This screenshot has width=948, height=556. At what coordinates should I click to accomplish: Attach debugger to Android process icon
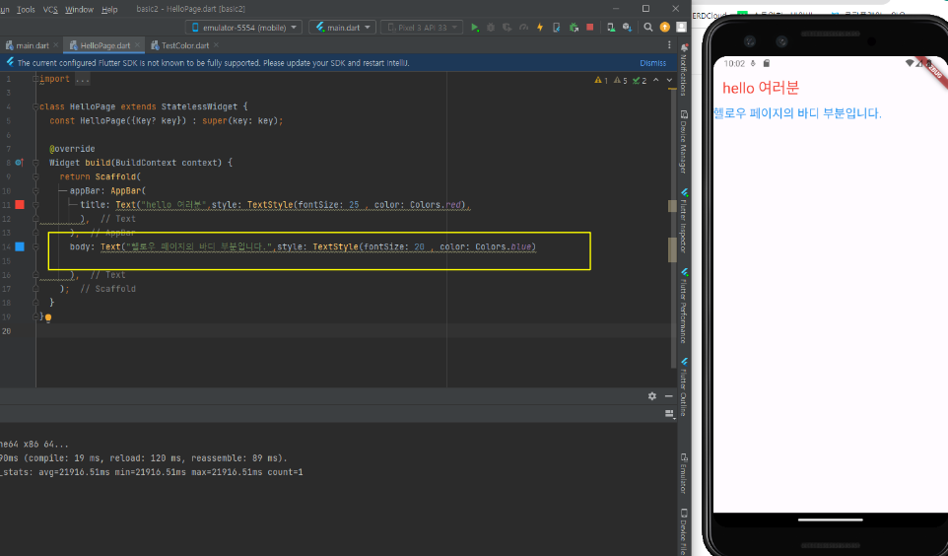(574, 28)
